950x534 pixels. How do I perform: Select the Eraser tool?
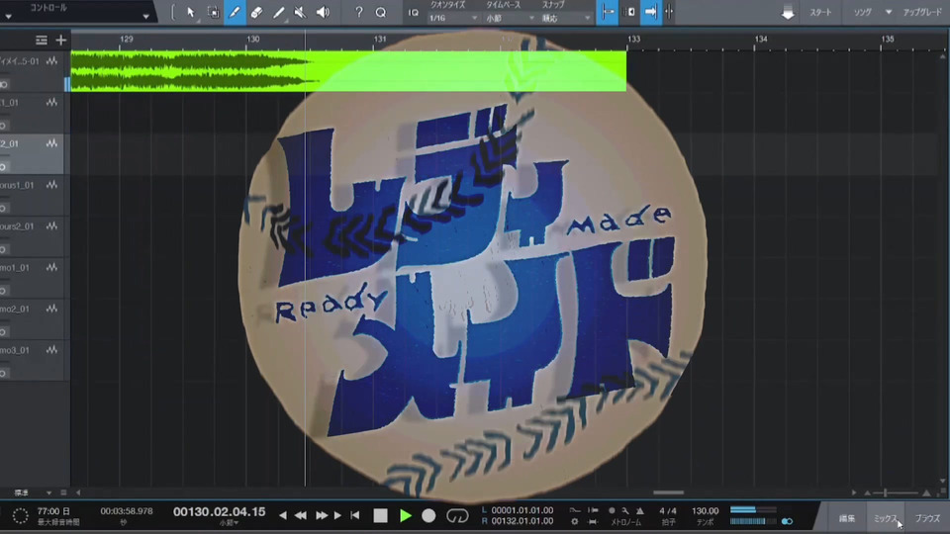(256, 12)
